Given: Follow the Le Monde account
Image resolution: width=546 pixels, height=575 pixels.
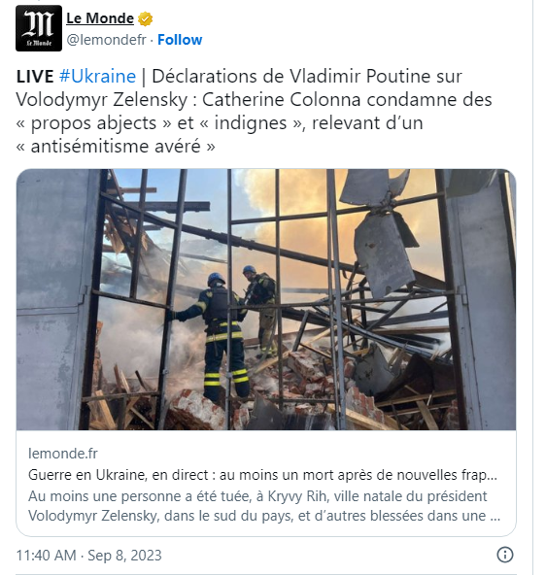Looking at the screenshot, I should (x=180, y=40).
